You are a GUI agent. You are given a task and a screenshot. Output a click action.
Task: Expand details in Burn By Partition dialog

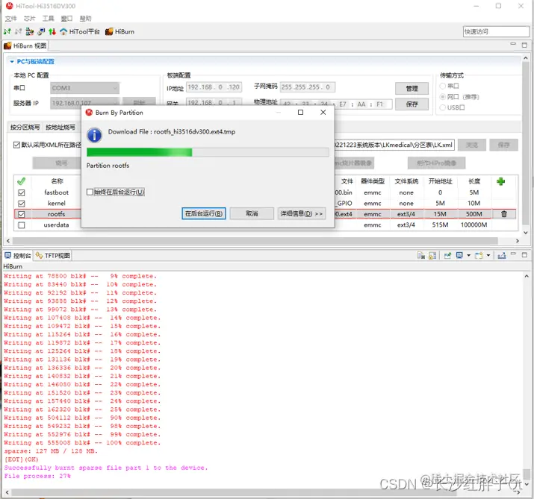302,213
